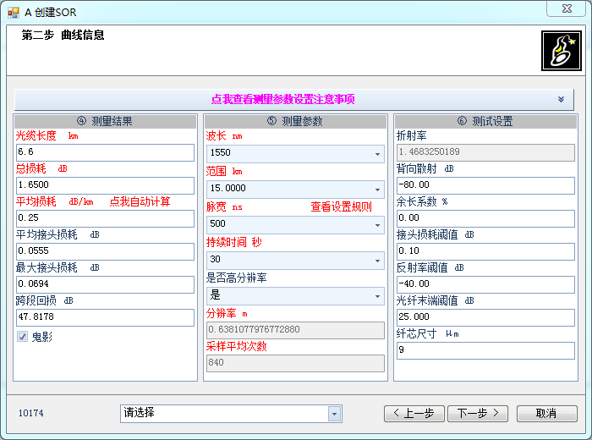Screen dimensions: 592x440
Task: Click the 上一步 button
Action: coord(414,414)
